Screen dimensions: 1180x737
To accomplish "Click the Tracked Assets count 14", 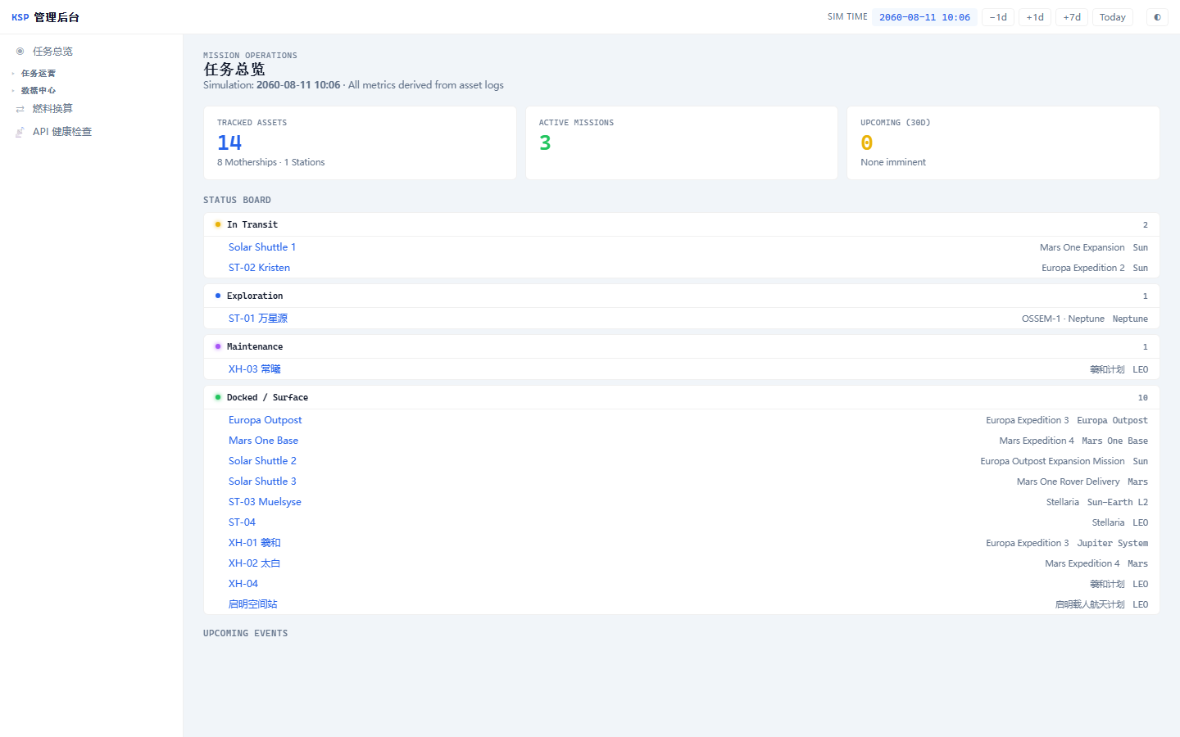I will tap(229, 143).
